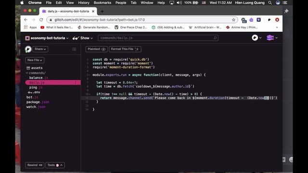
Task: Open package.json file
Action: (38, 102)
